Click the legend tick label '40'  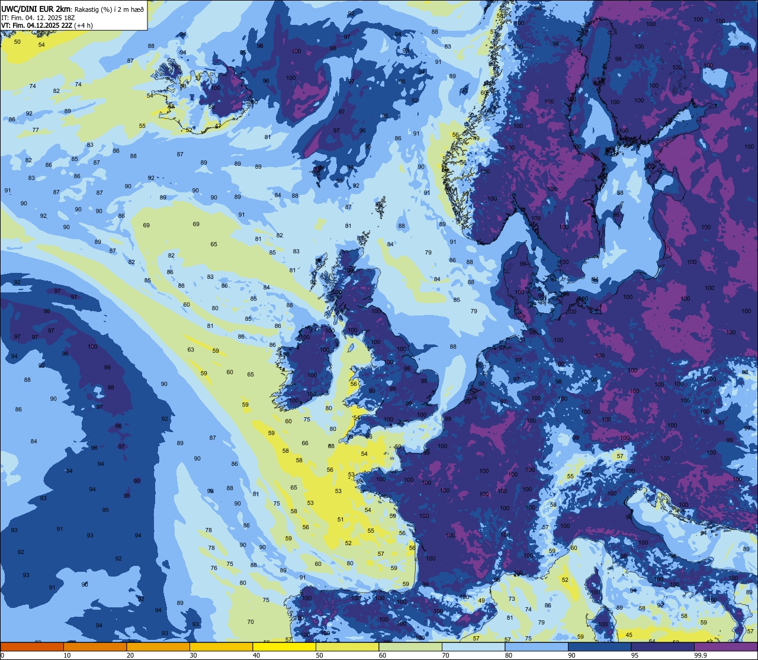tap(256, 655)
